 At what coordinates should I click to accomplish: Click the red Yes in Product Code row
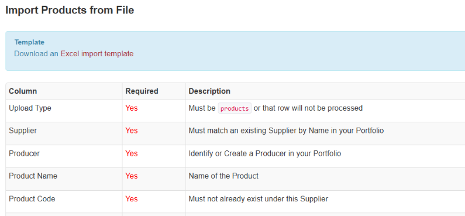coord(132,198)
